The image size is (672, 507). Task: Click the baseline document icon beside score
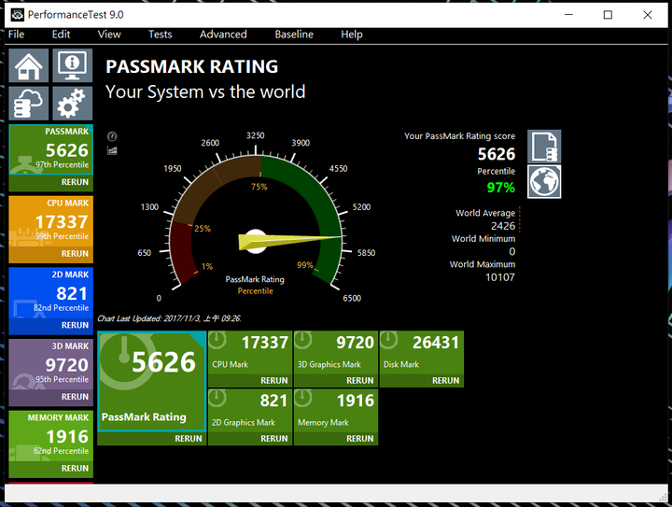click(x=544, y=147)
